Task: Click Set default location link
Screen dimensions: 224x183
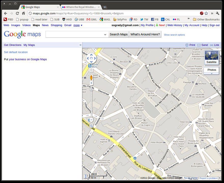Action: (x=16, y=52)
